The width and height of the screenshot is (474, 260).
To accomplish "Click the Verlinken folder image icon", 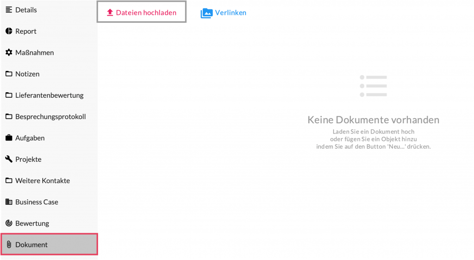I will click(206, 13).
